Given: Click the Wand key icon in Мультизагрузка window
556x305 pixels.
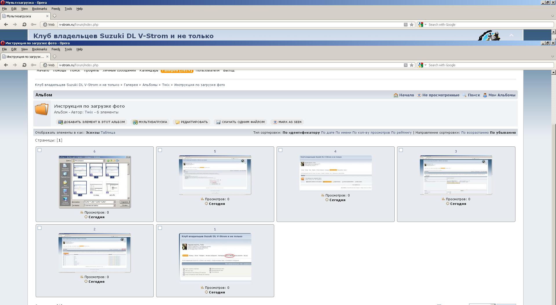Looking at the screenshot, I should (x=34, y=25).
